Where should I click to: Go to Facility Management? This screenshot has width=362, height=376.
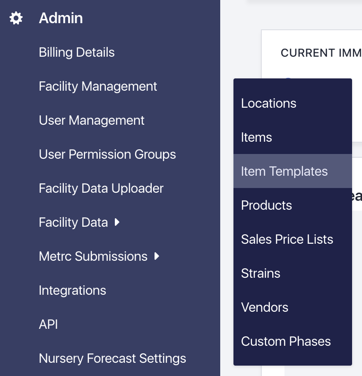[x=98, y=86]
